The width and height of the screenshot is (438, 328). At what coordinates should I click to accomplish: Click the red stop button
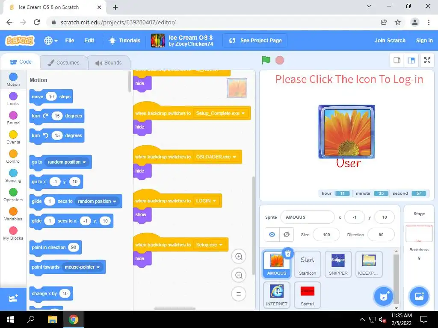(x=280, y=60)
